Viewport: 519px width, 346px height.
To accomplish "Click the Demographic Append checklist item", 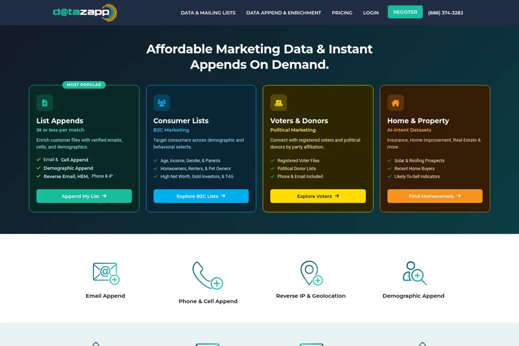I will tap(68, 168).
